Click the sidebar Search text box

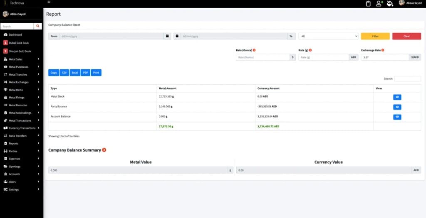pyautogui.click(x=17, y=26)
